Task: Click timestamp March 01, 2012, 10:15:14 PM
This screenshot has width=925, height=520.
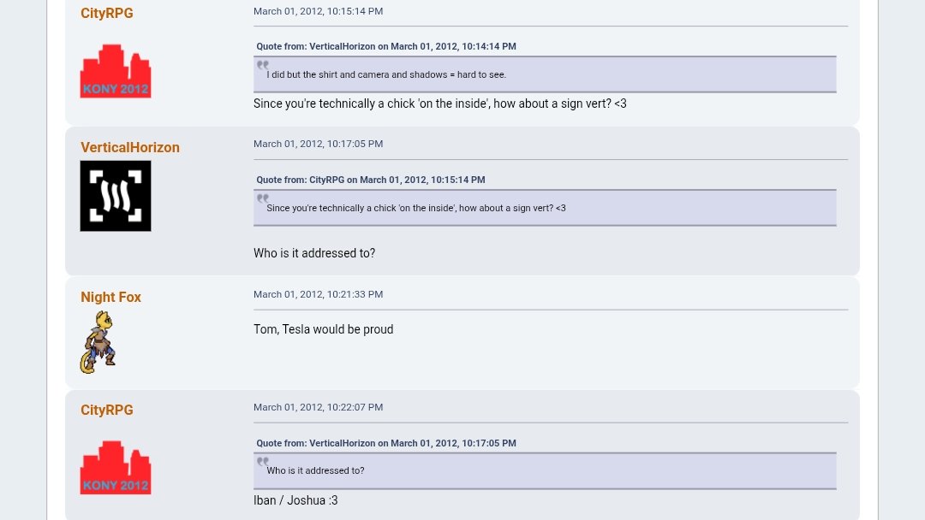Action: [318, 11]
